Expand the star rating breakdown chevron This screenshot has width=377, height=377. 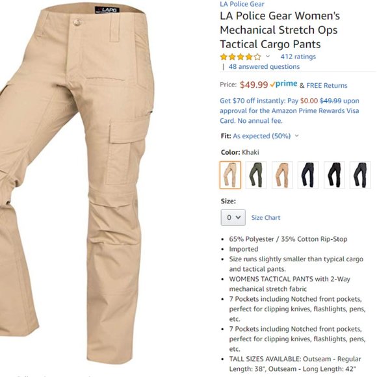click(x=268, y=57)
